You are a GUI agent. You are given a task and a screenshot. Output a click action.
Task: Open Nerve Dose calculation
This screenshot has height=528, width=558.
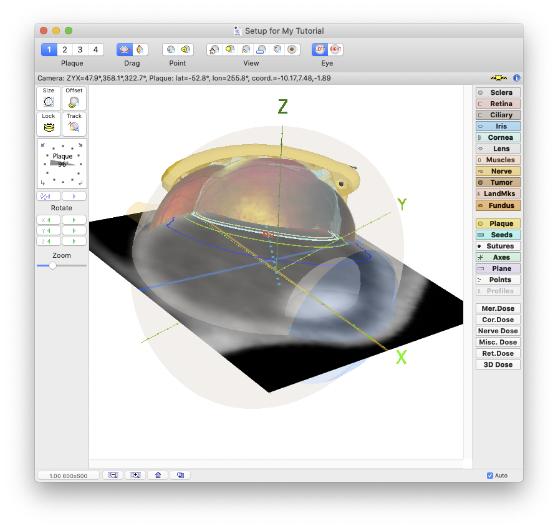498,331
